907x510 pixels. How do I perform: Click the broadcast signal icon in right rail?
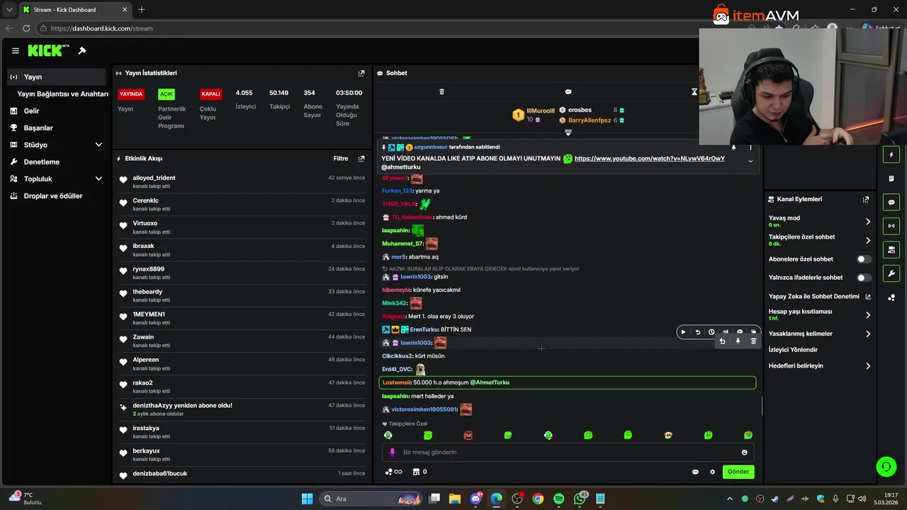pos(891,226)
